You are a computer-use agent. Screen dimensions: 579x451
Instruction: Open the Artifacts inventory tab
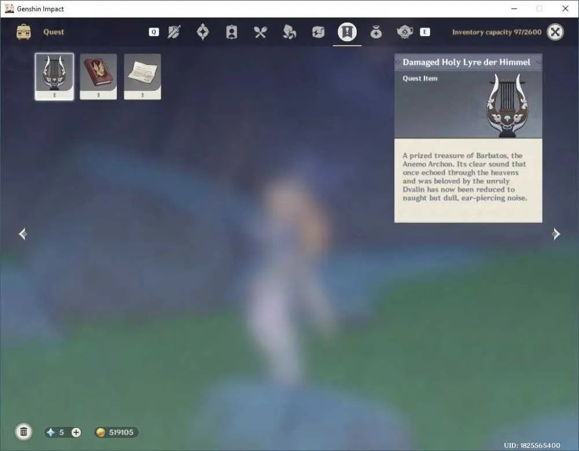coord(203,32)
